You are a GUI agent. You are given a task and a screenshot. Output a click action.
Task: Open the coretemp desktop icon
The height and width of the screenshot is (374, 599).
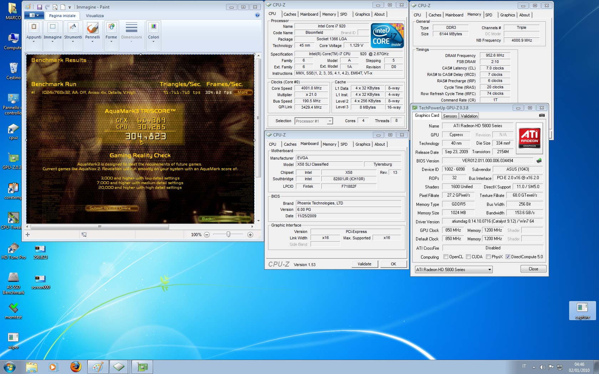tap(13, 191)
